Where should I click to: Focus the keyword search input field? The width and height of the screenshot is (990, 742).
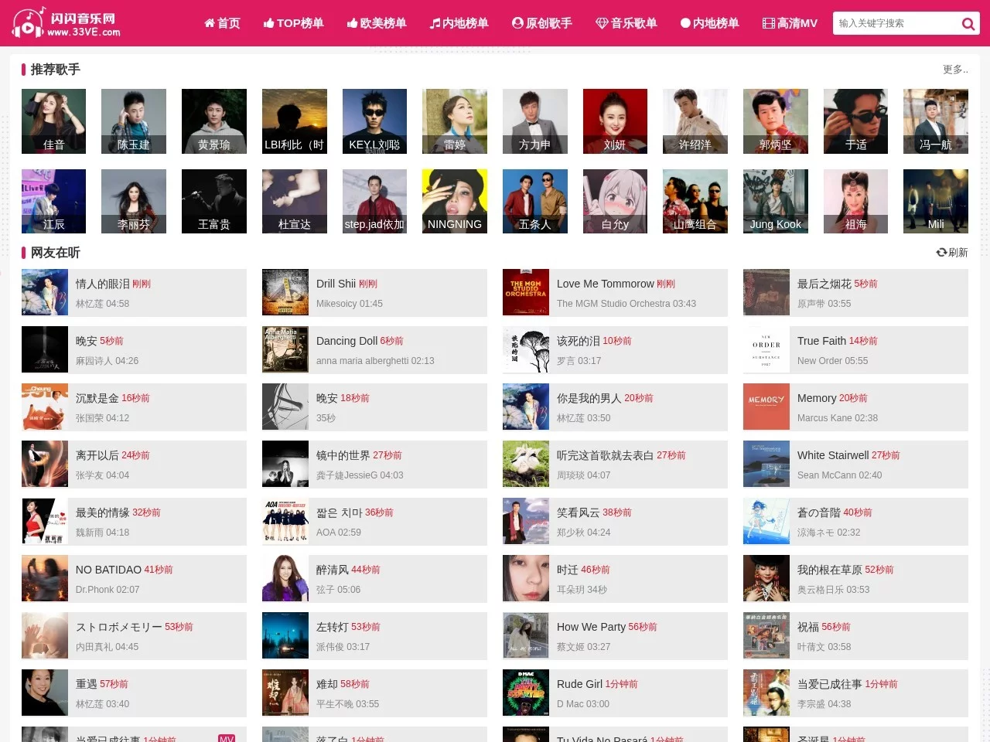[x=896, y=23]
